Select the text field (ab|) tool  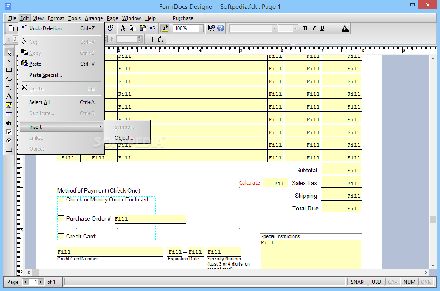(x=9, y=123)
